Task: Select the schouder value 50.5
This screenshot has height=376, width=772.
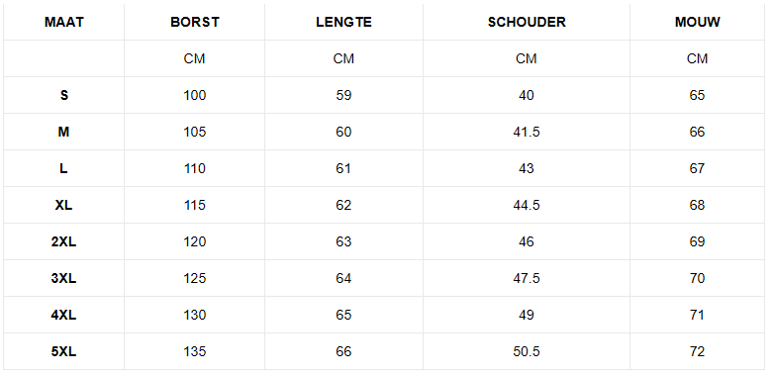Action: tap(527, 351)
